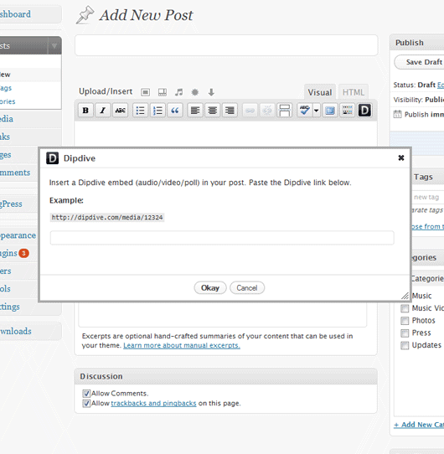Open Downloads section in sidebar
This screenshot has height=454, width=444.
click(16, 331)
